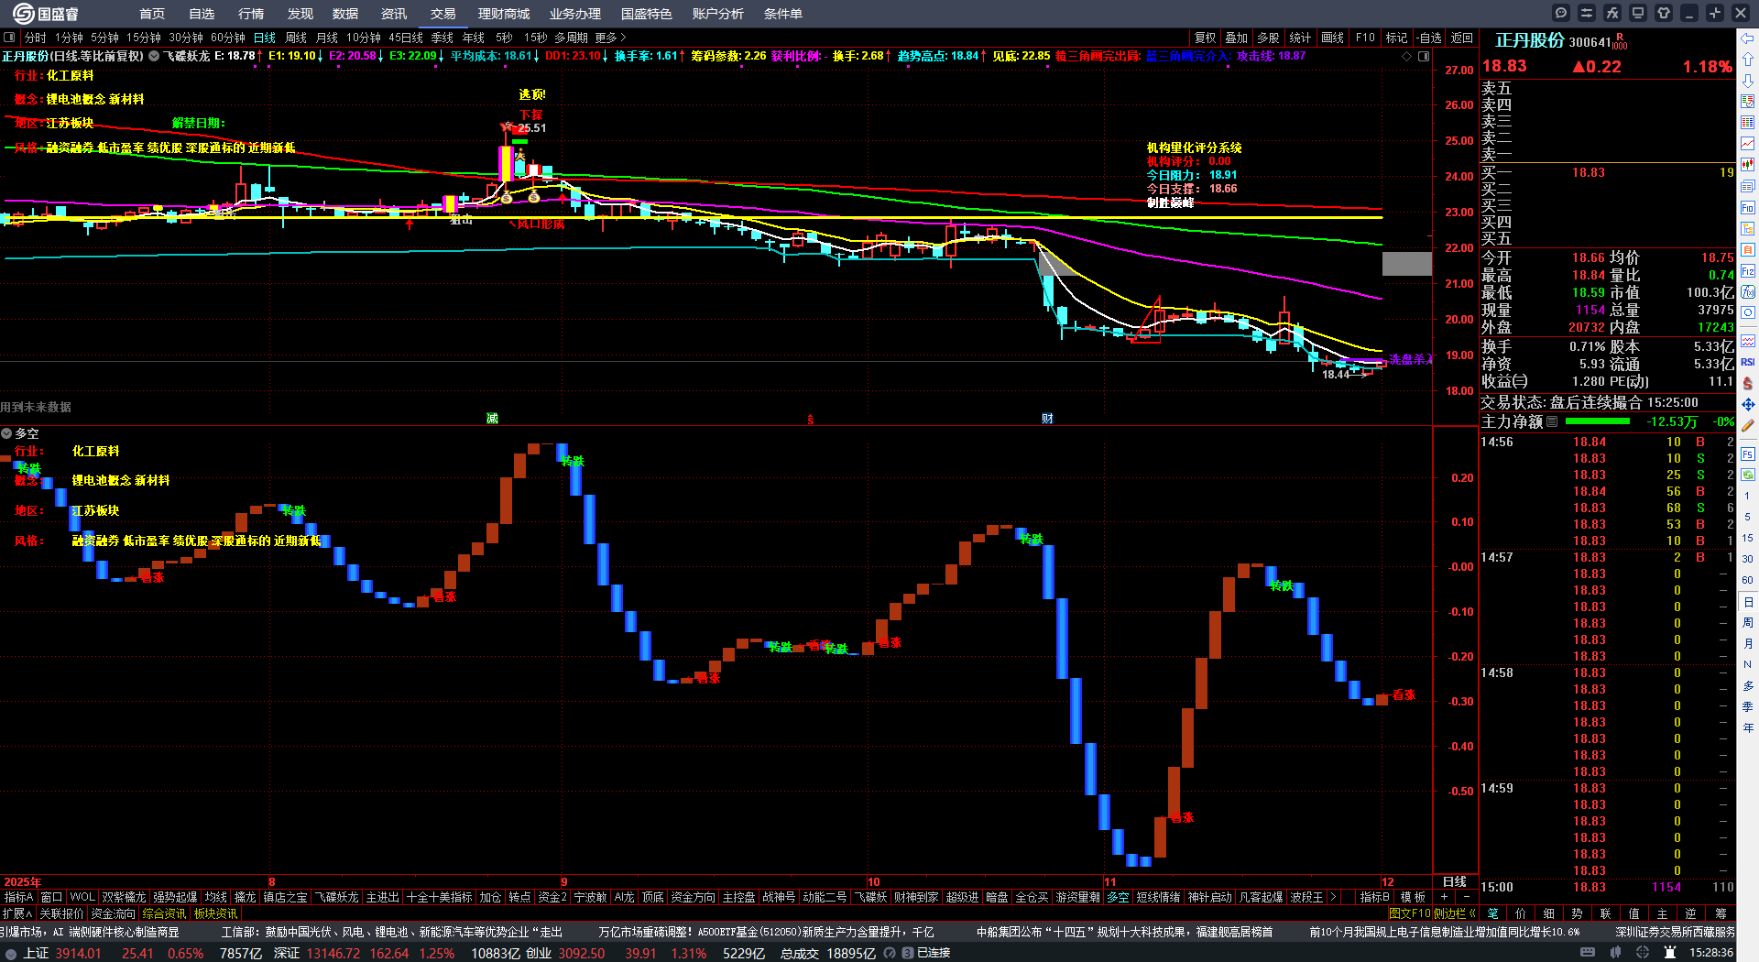This screenshot has width=1759, height=962.
Task: Click the round arrow icon before 上证 index
Action: point(11,953)
